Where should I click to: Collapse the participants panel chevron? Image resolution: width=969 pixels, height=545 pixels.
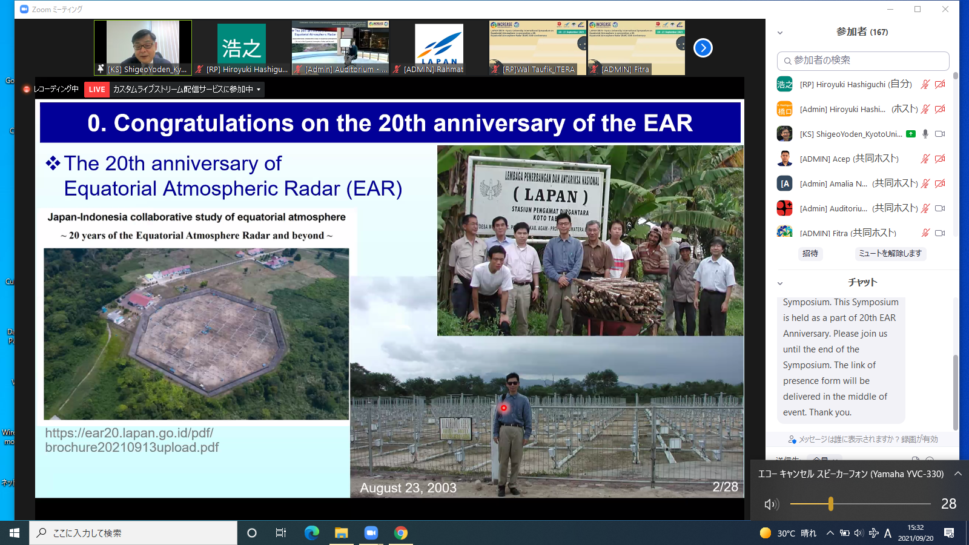[x=780, y=33]
